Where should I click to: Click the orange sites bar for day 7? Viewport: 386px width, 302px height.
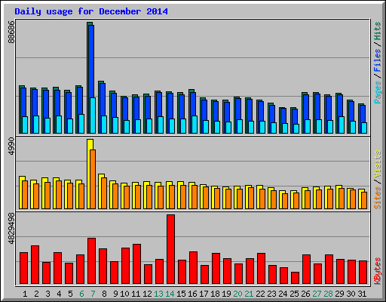(x=93, y=179)
